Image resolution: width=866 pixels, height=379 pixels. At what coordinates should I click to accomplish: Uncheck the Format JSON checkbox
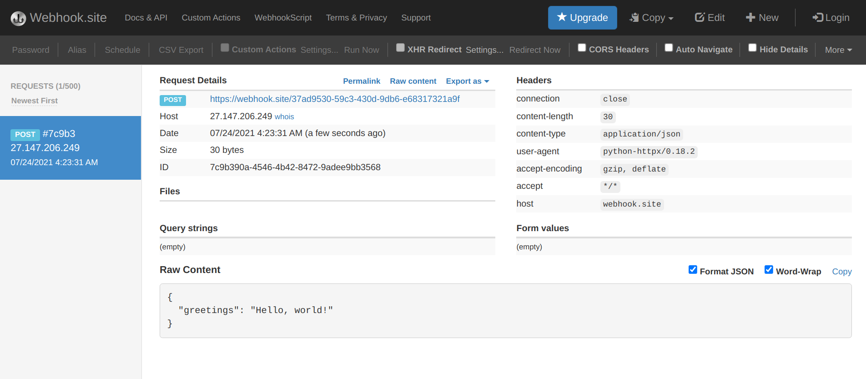[x=693, y=270]
